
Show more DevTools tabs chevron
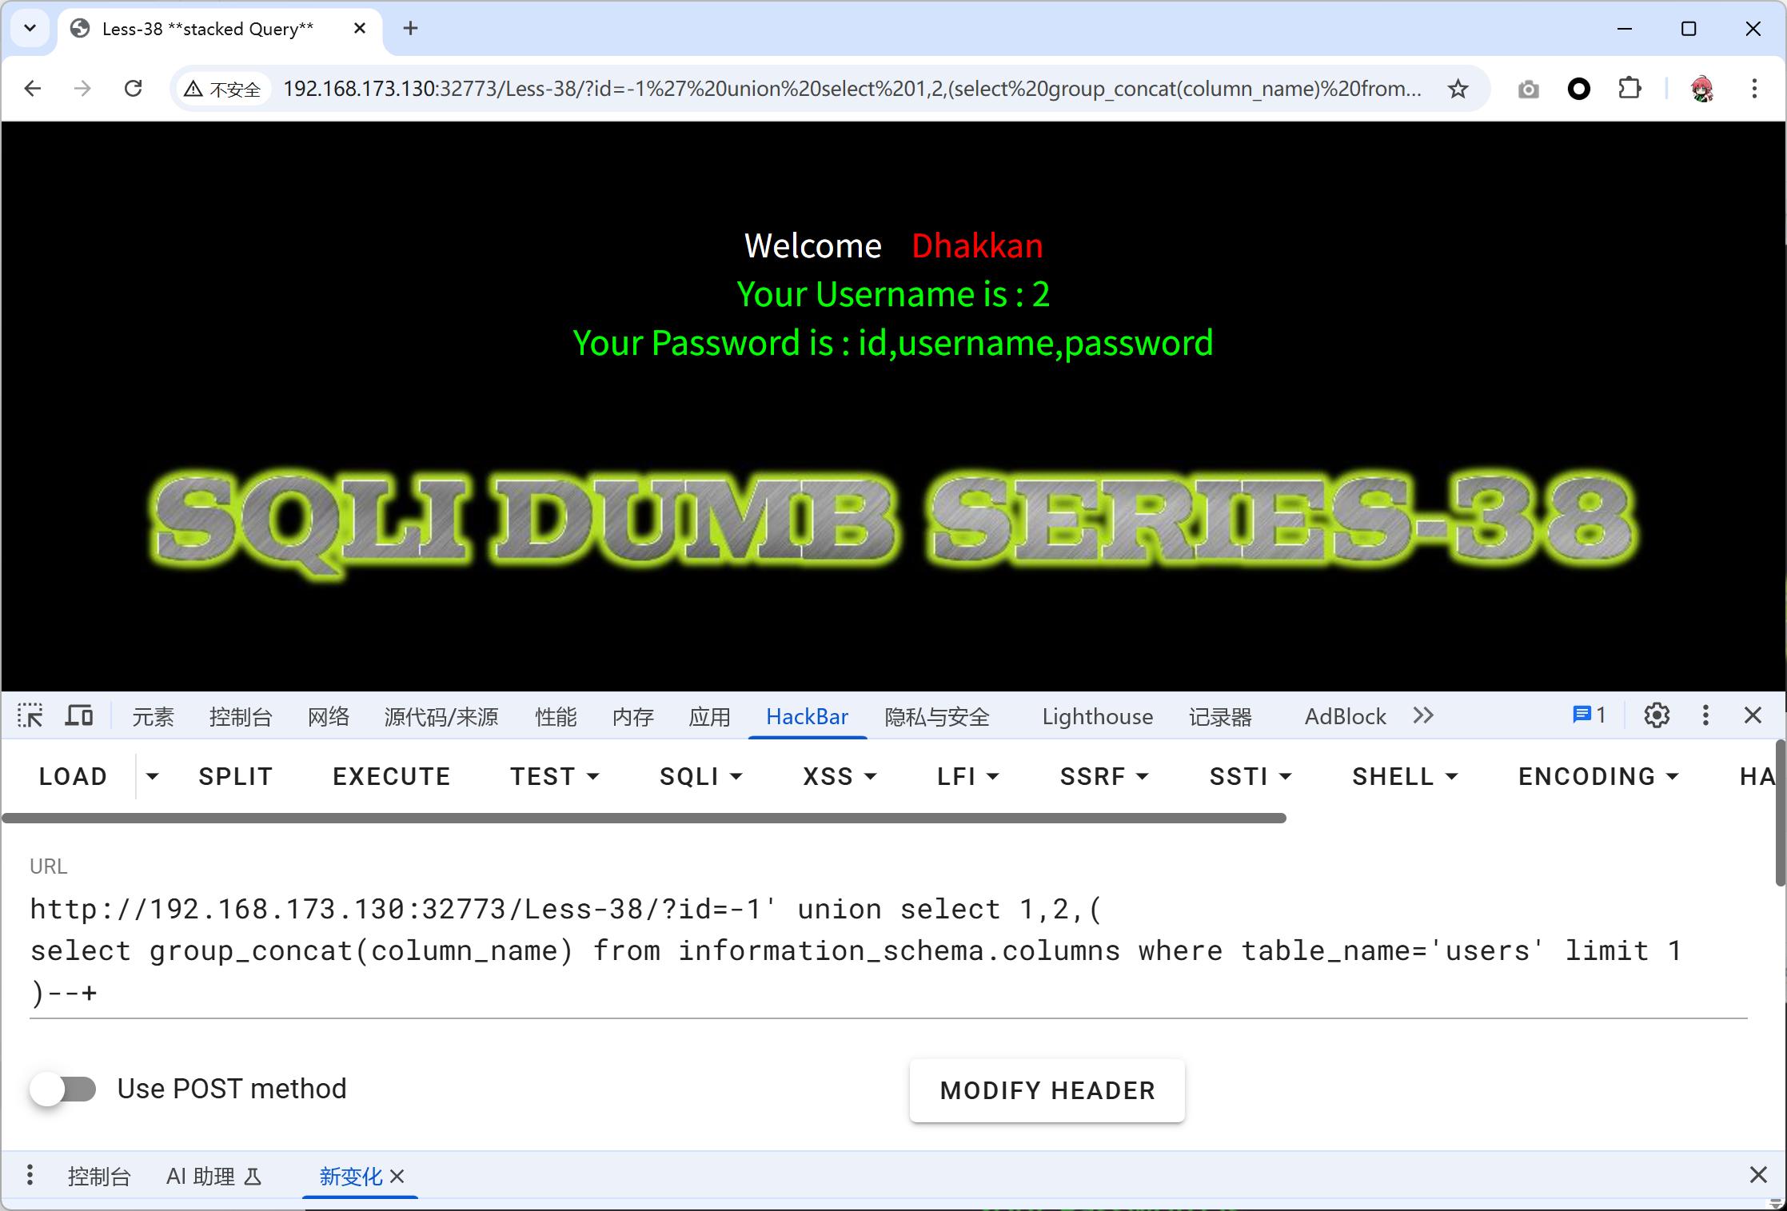coord(1423,715)
